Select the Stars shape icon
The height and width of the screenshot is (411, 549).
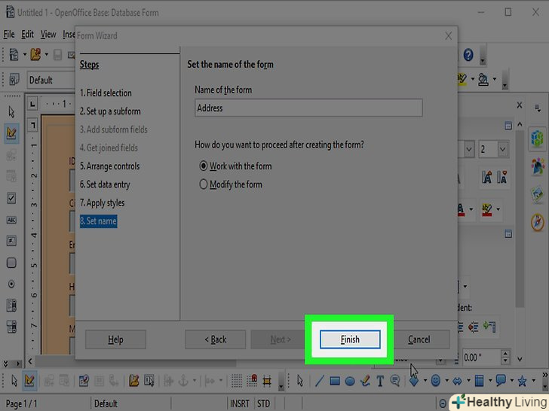[x=522, y=381]
